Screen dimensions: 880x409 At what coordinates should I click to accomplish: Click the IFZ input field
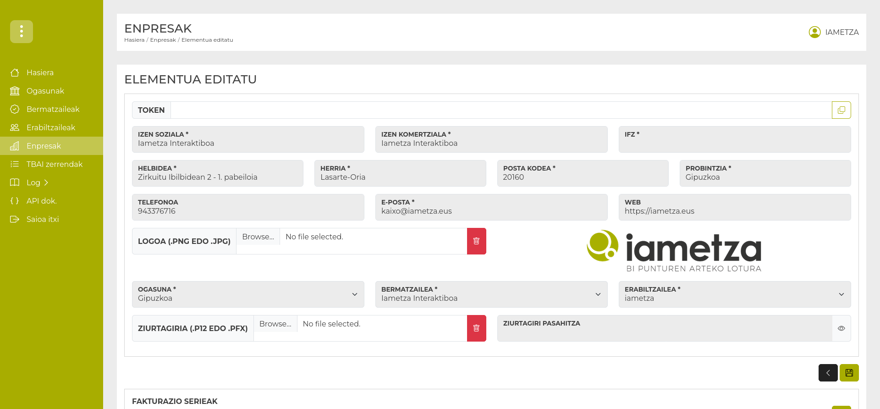[735, 139]
